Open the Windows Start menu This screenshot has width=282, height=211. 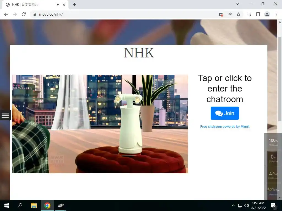(x=7, y=206)
